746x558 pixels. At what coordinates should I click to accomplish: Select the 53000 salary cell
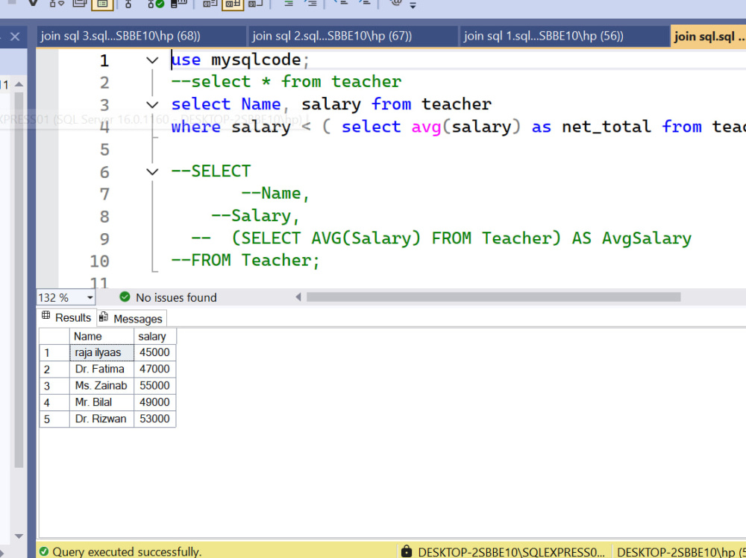coord(154,419)
